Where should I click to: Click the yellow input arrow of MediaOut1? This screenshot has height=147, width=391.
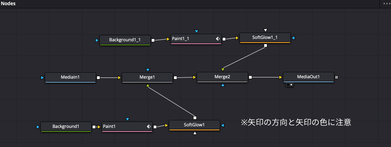(281, 77)
